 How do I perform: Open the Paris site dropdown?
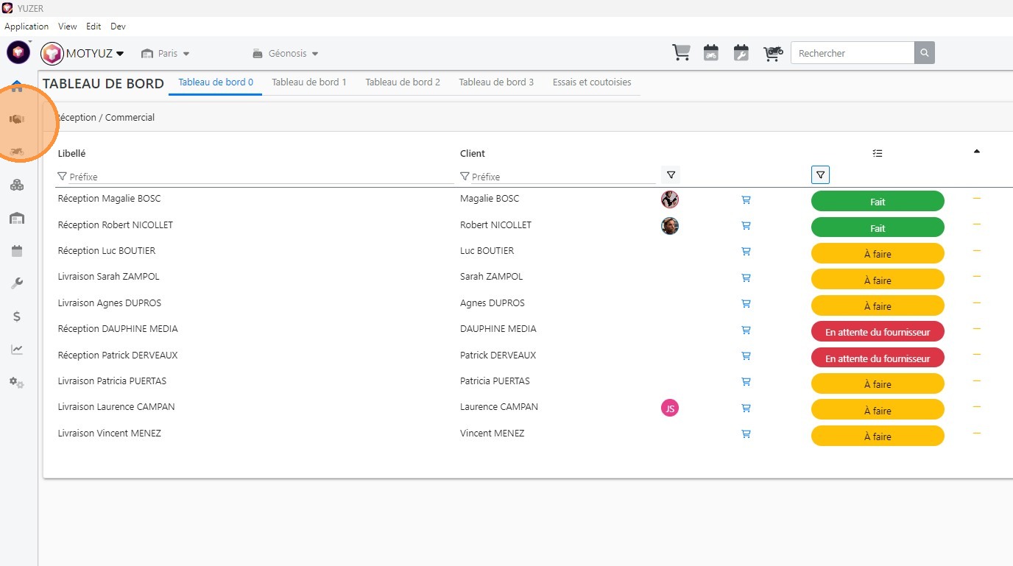coord(166,53)
